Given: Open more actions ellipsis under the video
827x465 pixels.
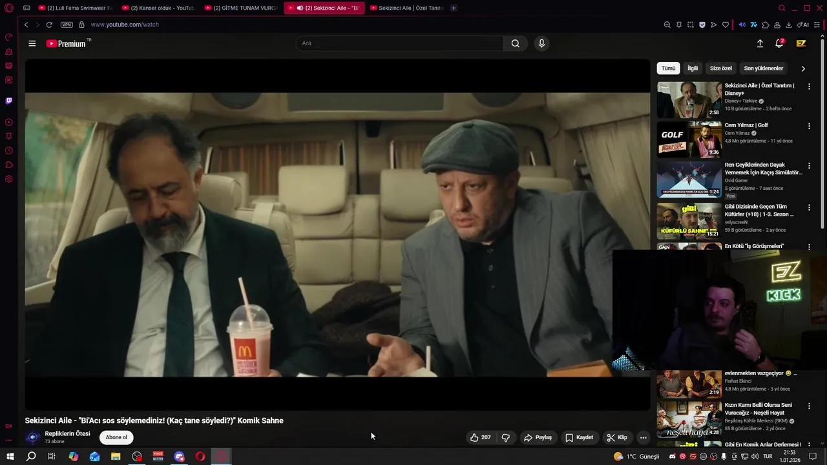Looking at the screenshot, I should pos(643,437).
